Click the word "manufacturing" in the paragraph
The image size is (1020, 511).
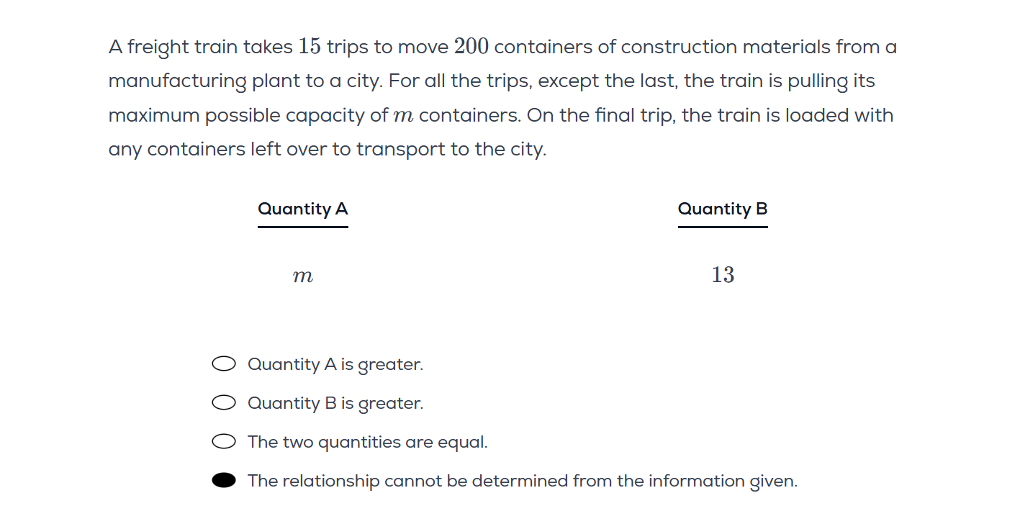coord(178,81)
